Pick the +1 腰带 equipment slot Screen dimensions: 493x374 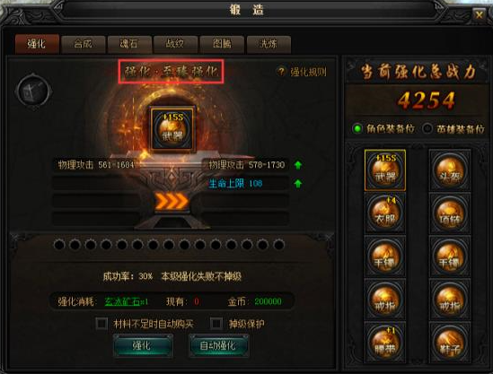385,343
